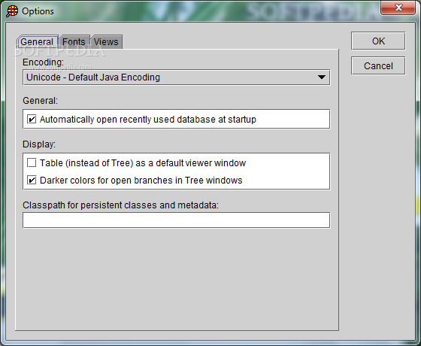Uncheck automatically open recently used database
Viewport: 421px width, 346px height.
click(x=32, y=119)
